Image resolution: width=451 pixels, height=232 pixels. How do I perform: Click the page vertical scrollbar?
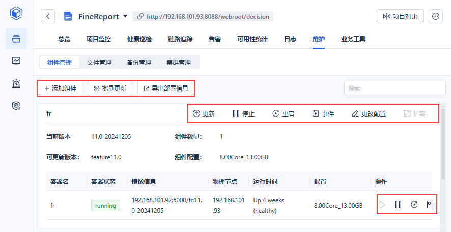[443, 144]
